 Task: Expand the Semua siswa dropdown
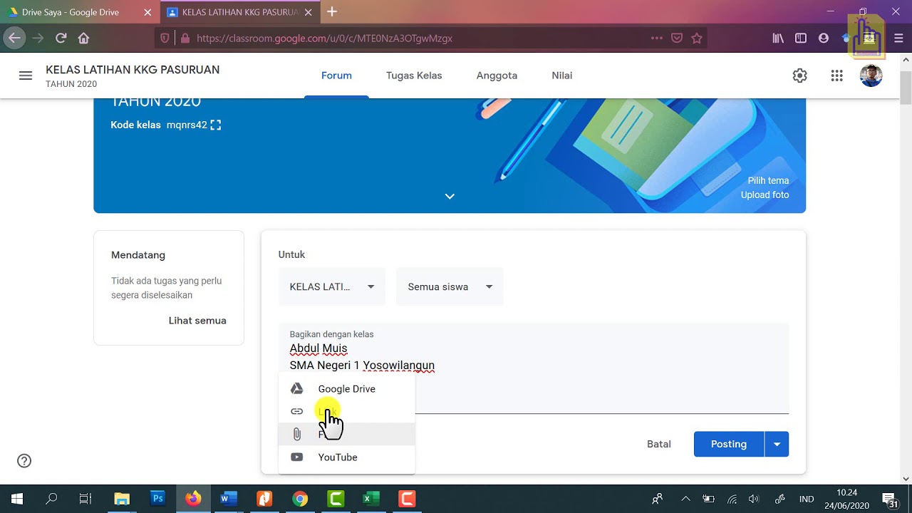click(x=450, y=287)
